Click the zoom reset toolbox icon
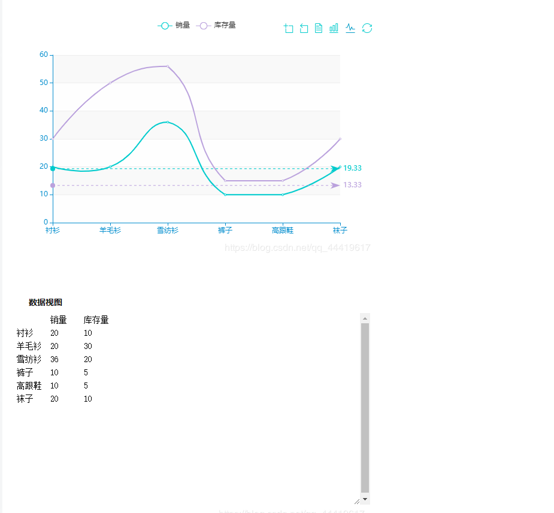 (304, 28)
